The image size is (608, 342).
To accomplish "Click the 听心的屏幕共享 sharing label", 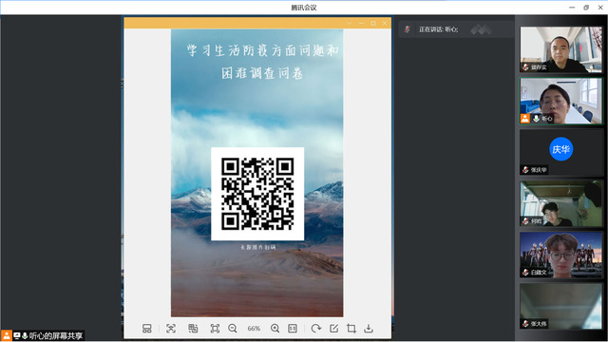I will (x=56, y=335).
